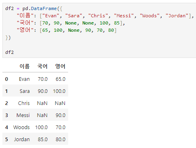
Task: Click Messi's 영어 value 90.0
Action: pos(61,115)
